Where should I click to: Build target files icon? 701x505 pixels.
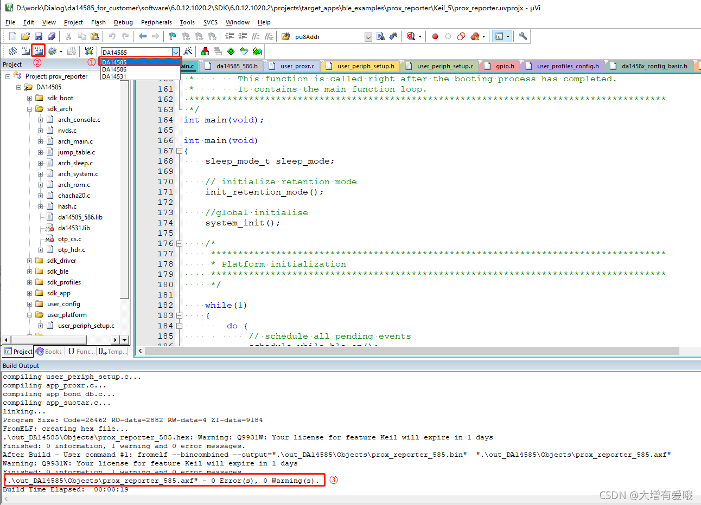[26, 51]
